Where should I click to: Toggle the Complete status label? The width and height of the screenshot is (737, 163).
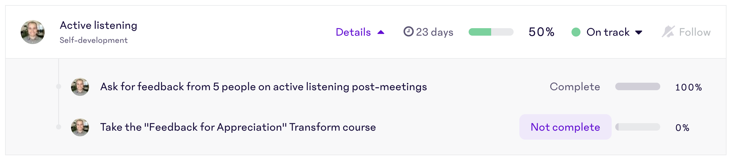coord(575,87)
